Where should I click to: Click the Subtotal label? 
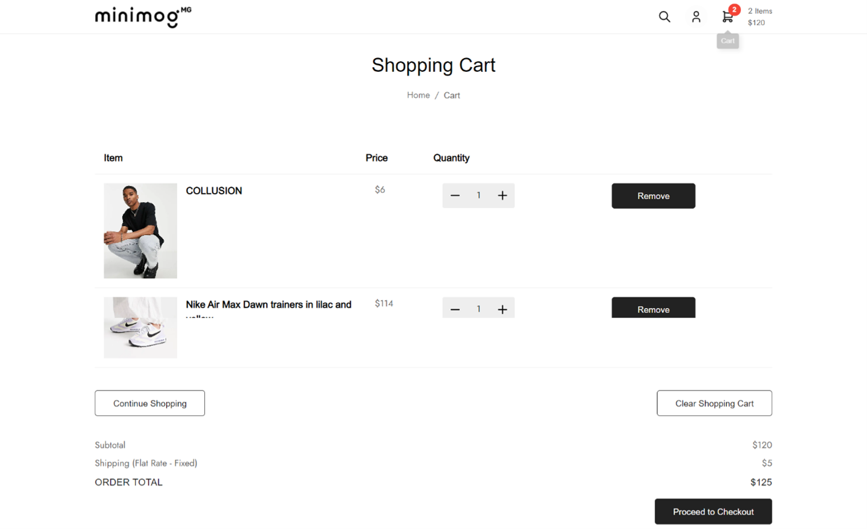coord(110,445)
